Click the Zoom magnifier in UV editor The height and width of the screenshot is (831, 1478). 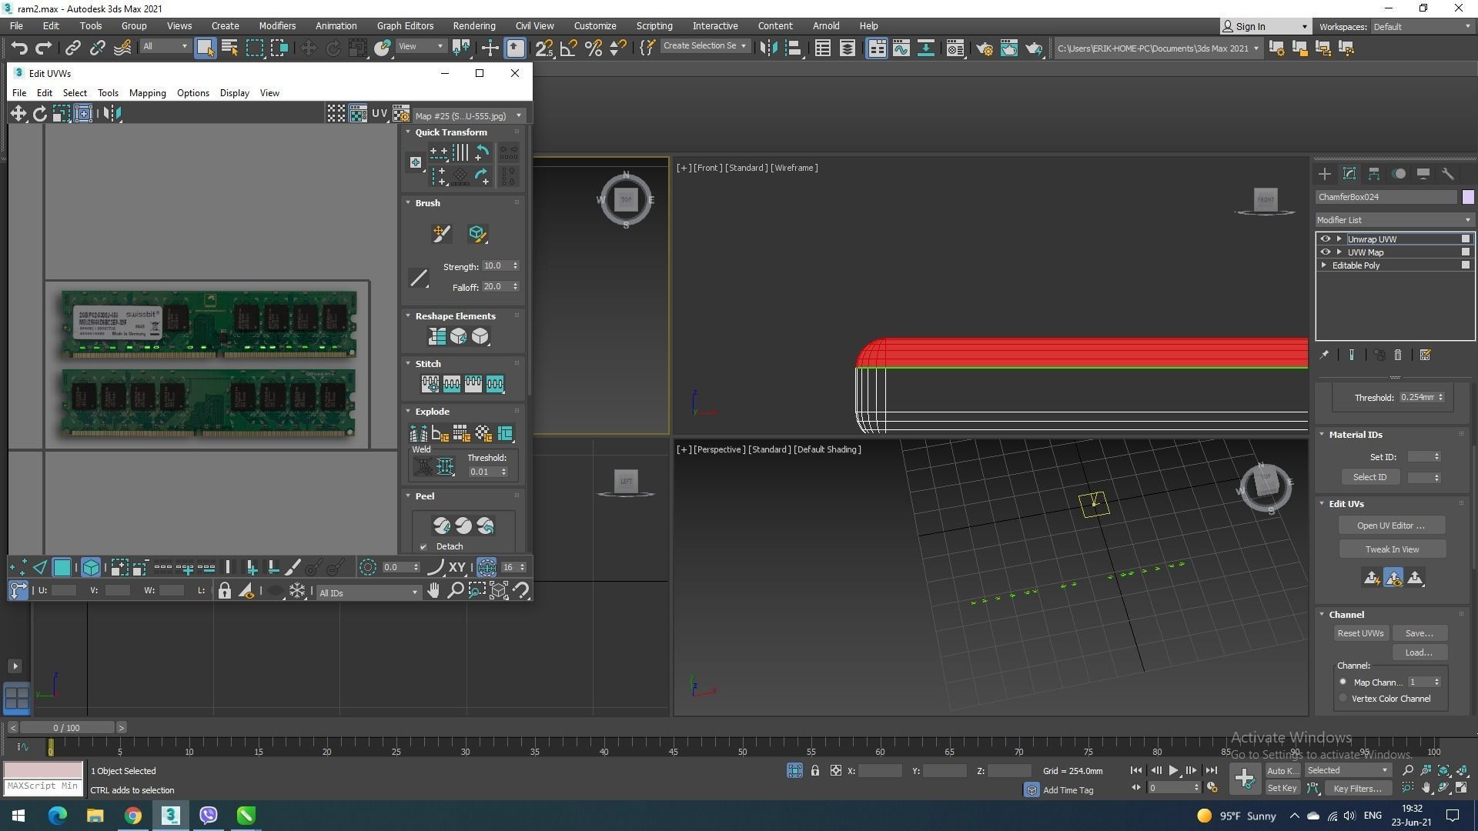[x=455, y=590]
